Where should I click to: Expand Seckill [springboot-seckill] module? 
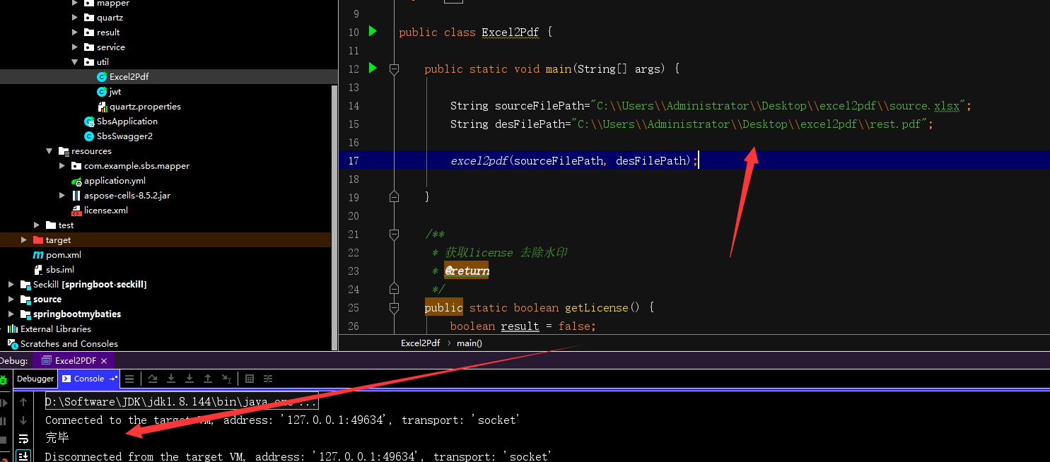coord(11,284)
